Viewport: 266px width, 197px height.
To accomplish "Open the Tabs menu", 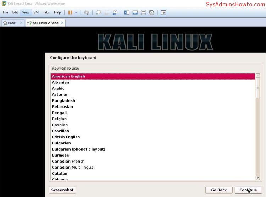I will 46,12.
